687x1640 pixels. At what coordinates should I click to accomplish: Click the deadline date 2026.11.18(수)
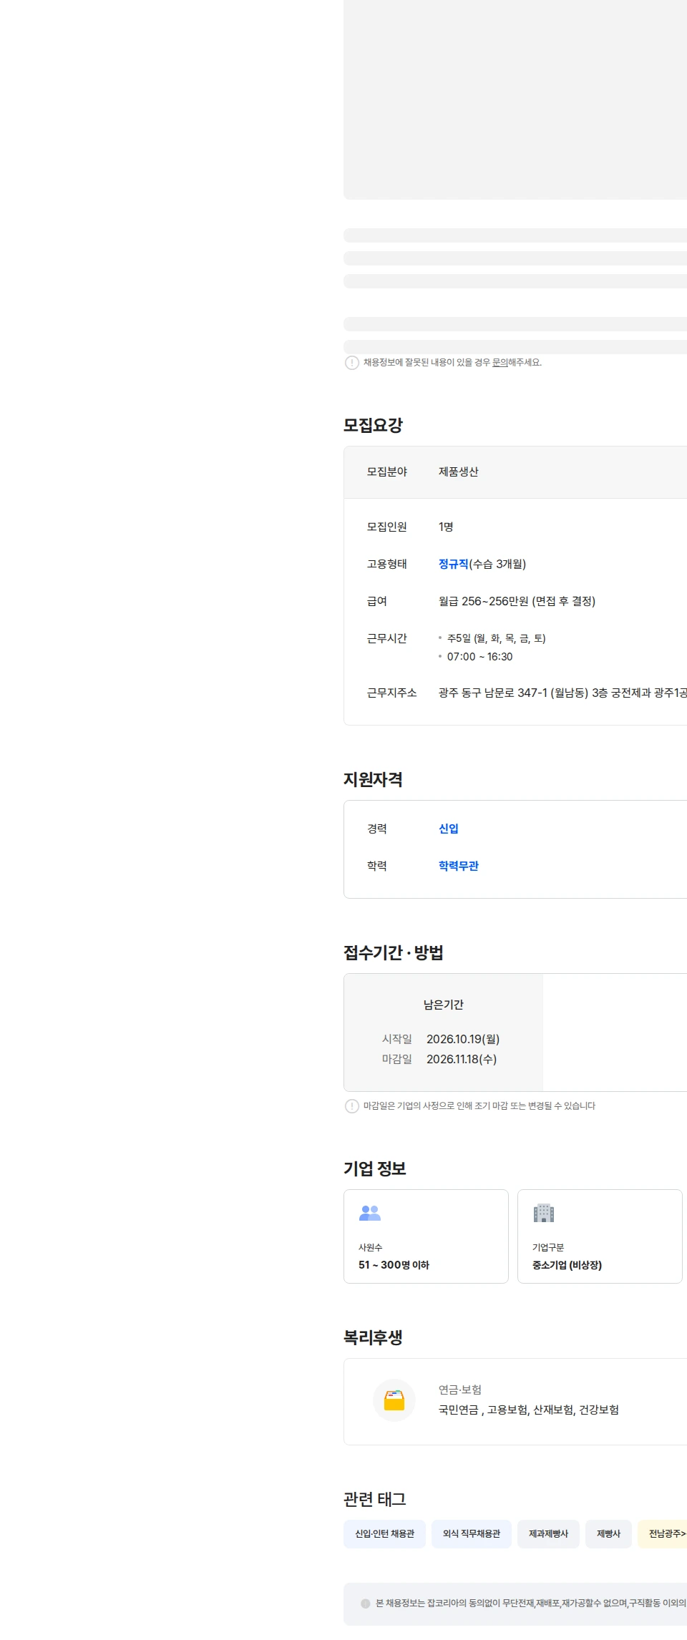(x=462, y=1059)
